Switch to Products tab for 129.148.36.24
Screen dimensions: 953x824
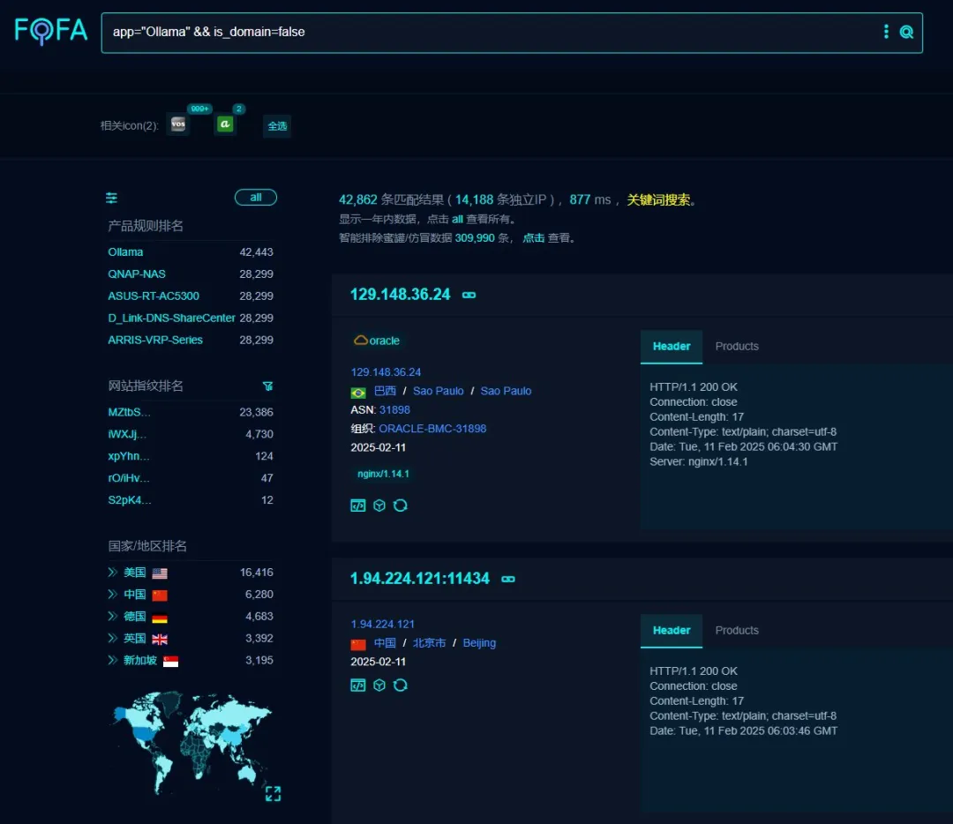737,347
